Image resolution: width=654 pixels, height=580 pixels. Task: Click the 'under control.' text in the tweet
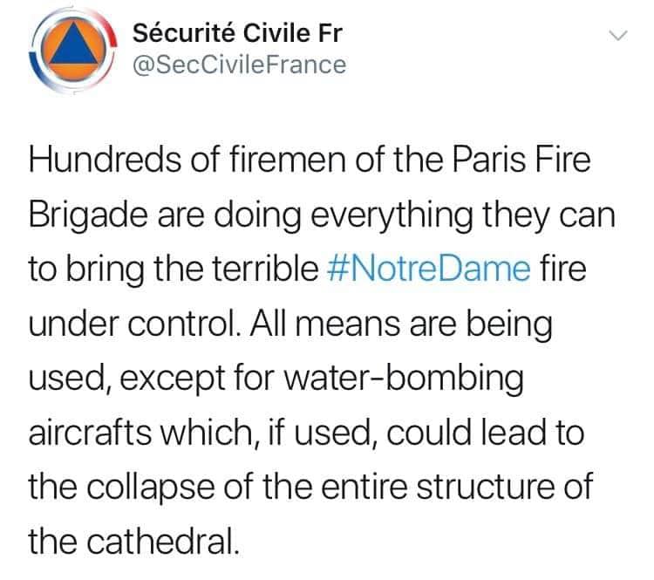pyautogui.click(x=134, y=324)
